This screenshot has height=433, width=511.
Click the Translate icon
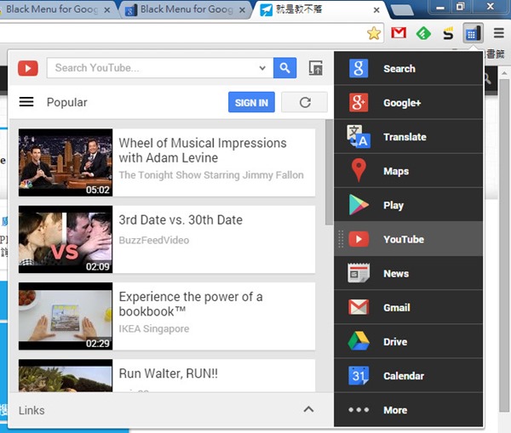[359, 137]
